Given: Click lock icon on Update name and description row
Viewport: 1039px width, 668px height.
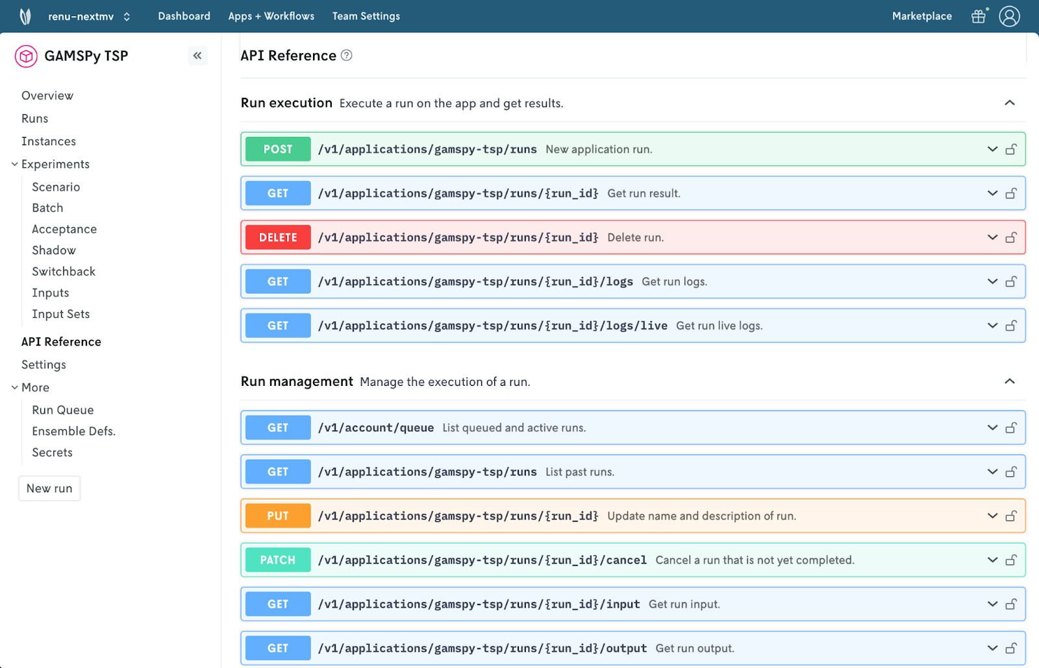Looking at the screenshot, I should pyautogui.click(x=1011, y=516).
